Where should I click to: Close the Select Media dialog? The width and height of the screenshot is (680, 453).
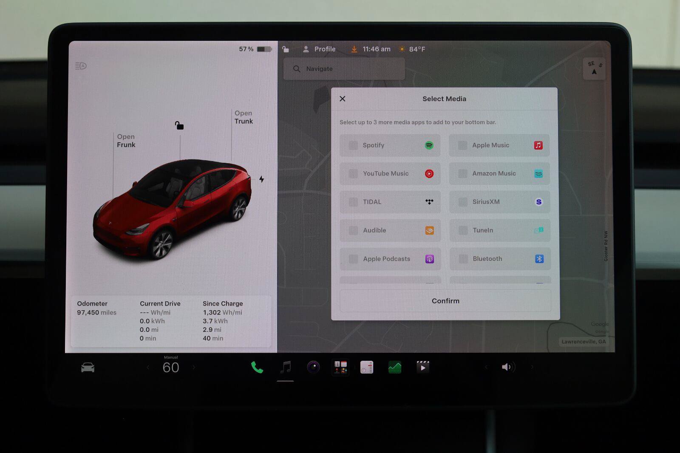343,99
